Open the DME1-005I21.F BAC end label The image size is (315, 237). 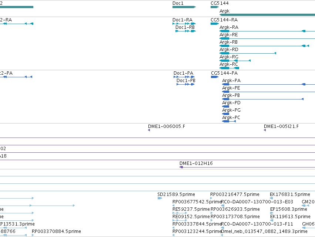tap(281, 126)
